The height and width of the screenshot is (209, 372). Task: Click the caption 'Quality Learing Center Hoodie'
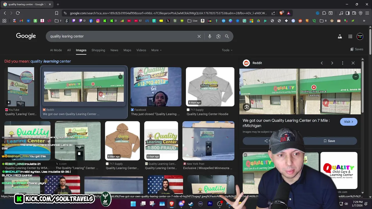[x=208, y=114]
